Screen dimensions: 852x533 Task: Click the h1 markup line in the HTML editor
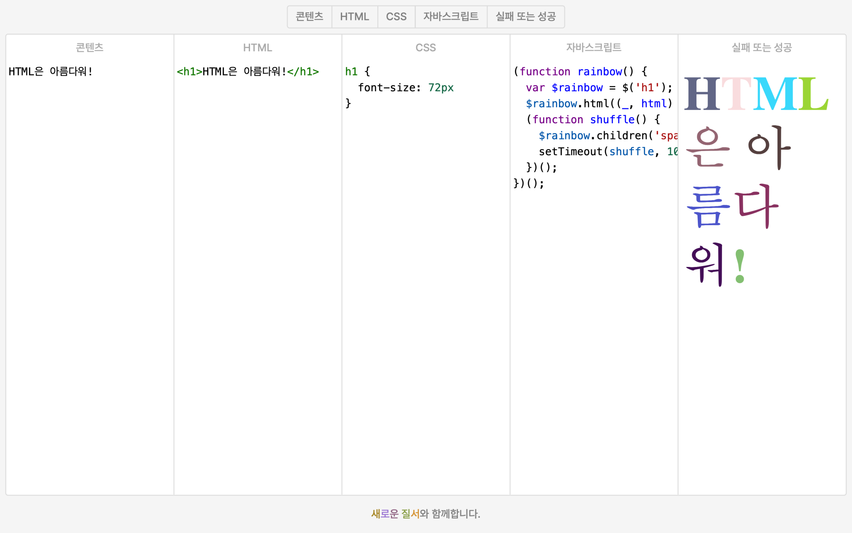(x=248, y=71)
